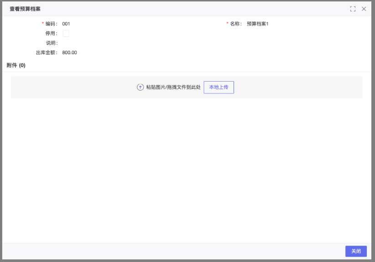Click the 说明 field label
The width and height of the screenshot is (375, 262).
tap(51, 43)
